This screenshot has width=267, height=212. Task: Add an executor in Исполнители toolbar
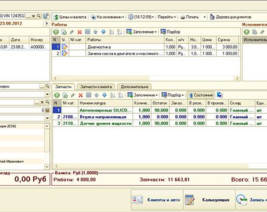click(247, 32)
